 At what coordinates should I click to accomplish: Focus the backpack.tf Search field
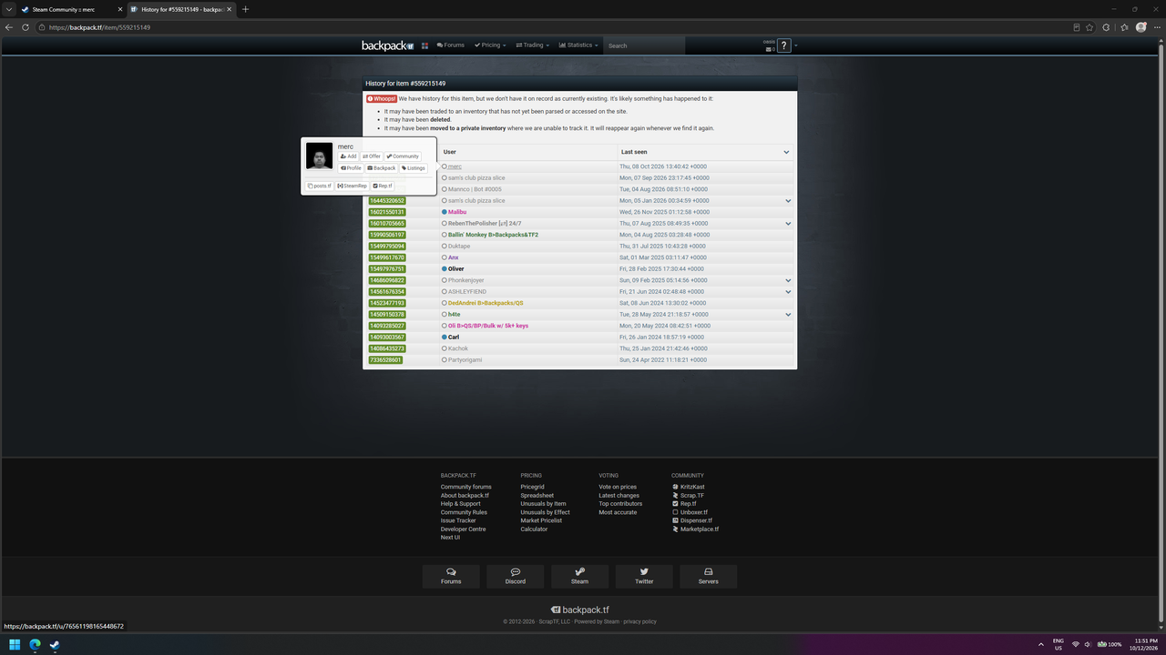tap(644, 45)
